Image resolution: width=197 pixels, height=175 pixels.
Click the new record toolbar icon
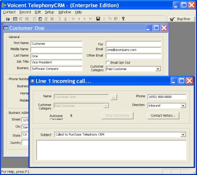[x=40, y=19]
